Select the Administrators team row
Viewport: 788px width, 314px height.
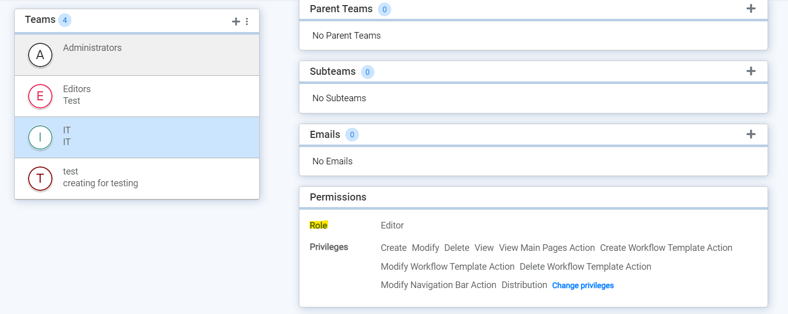[x=153, y=55]
